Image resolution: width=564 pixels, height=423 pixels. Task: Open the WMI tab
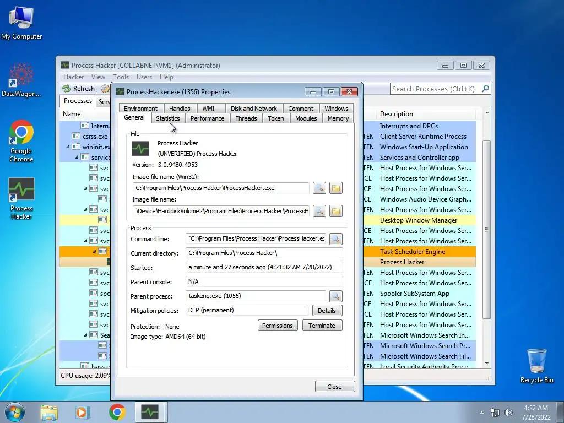(208, 109)
